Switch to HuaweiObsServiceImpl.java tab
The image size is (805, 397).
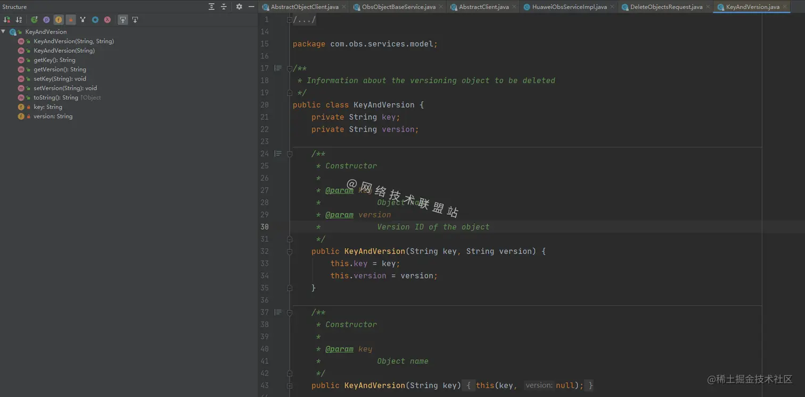[x=569, y=7]
